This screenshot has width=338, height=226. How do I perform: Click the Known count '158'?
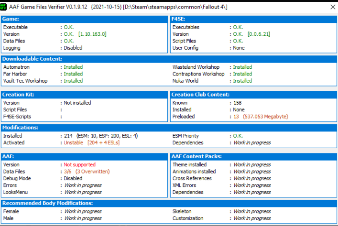[x=238, y=103]
